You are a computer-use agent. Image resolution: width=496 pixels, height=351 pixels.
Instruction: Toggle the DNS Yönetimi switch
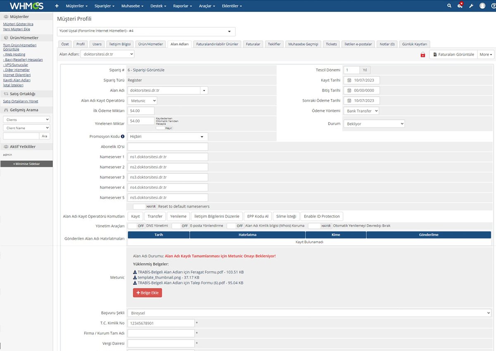click(x=136, y=226)
